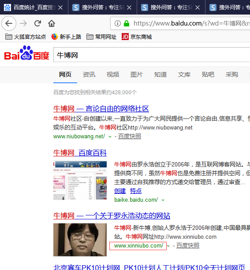This screenshot has height=270, width=250.
Task: Open the www.niubowang.net/ green URL
Action: (x=79, y=137)
